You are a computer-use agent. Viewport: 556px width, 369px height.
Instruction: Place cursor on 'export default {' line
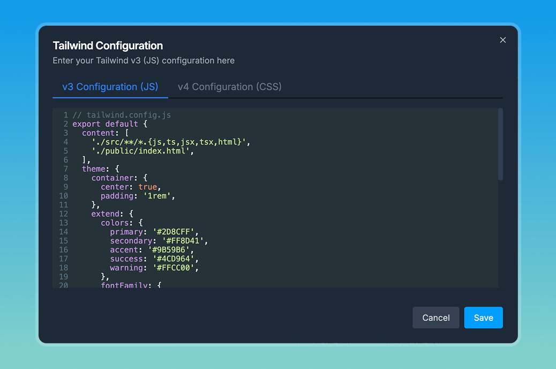(x=110, y=124)
